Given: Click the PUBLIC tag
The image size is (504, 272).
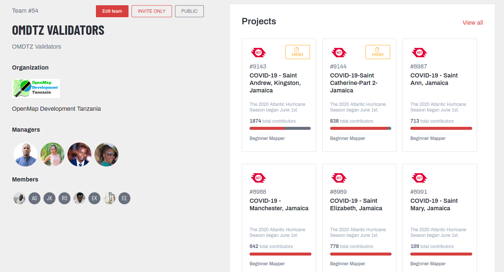Looking at the screenshot, I should coord(189,11).
